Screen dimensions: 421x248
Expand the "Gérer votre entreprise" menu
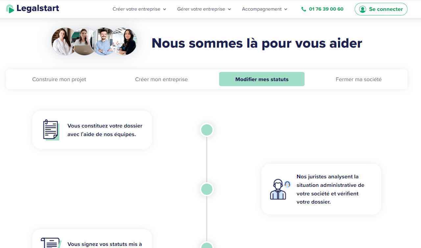pyautogui.click(x=204, y=9)
